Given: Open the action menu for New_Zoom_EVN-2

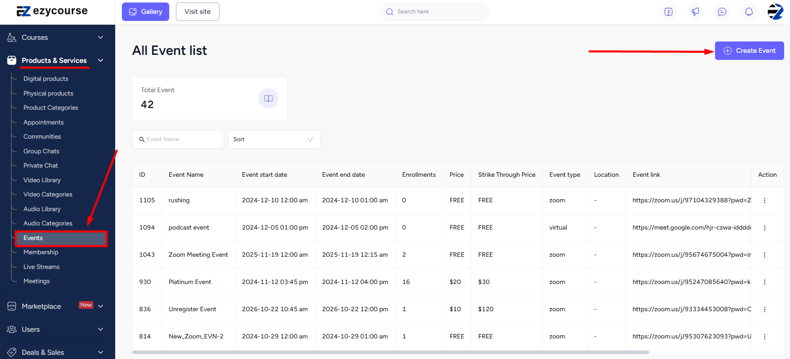Looking at the screenshot, I should tap(764, 336).
